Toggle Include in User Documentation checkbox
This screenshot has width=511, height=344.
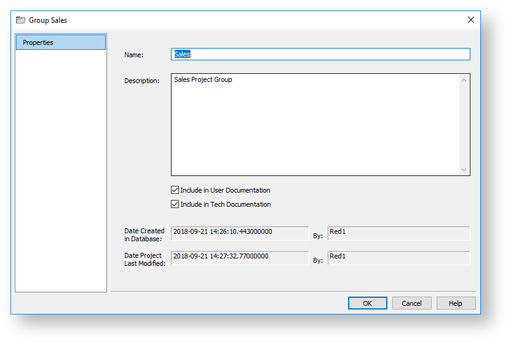click(175, 190)
